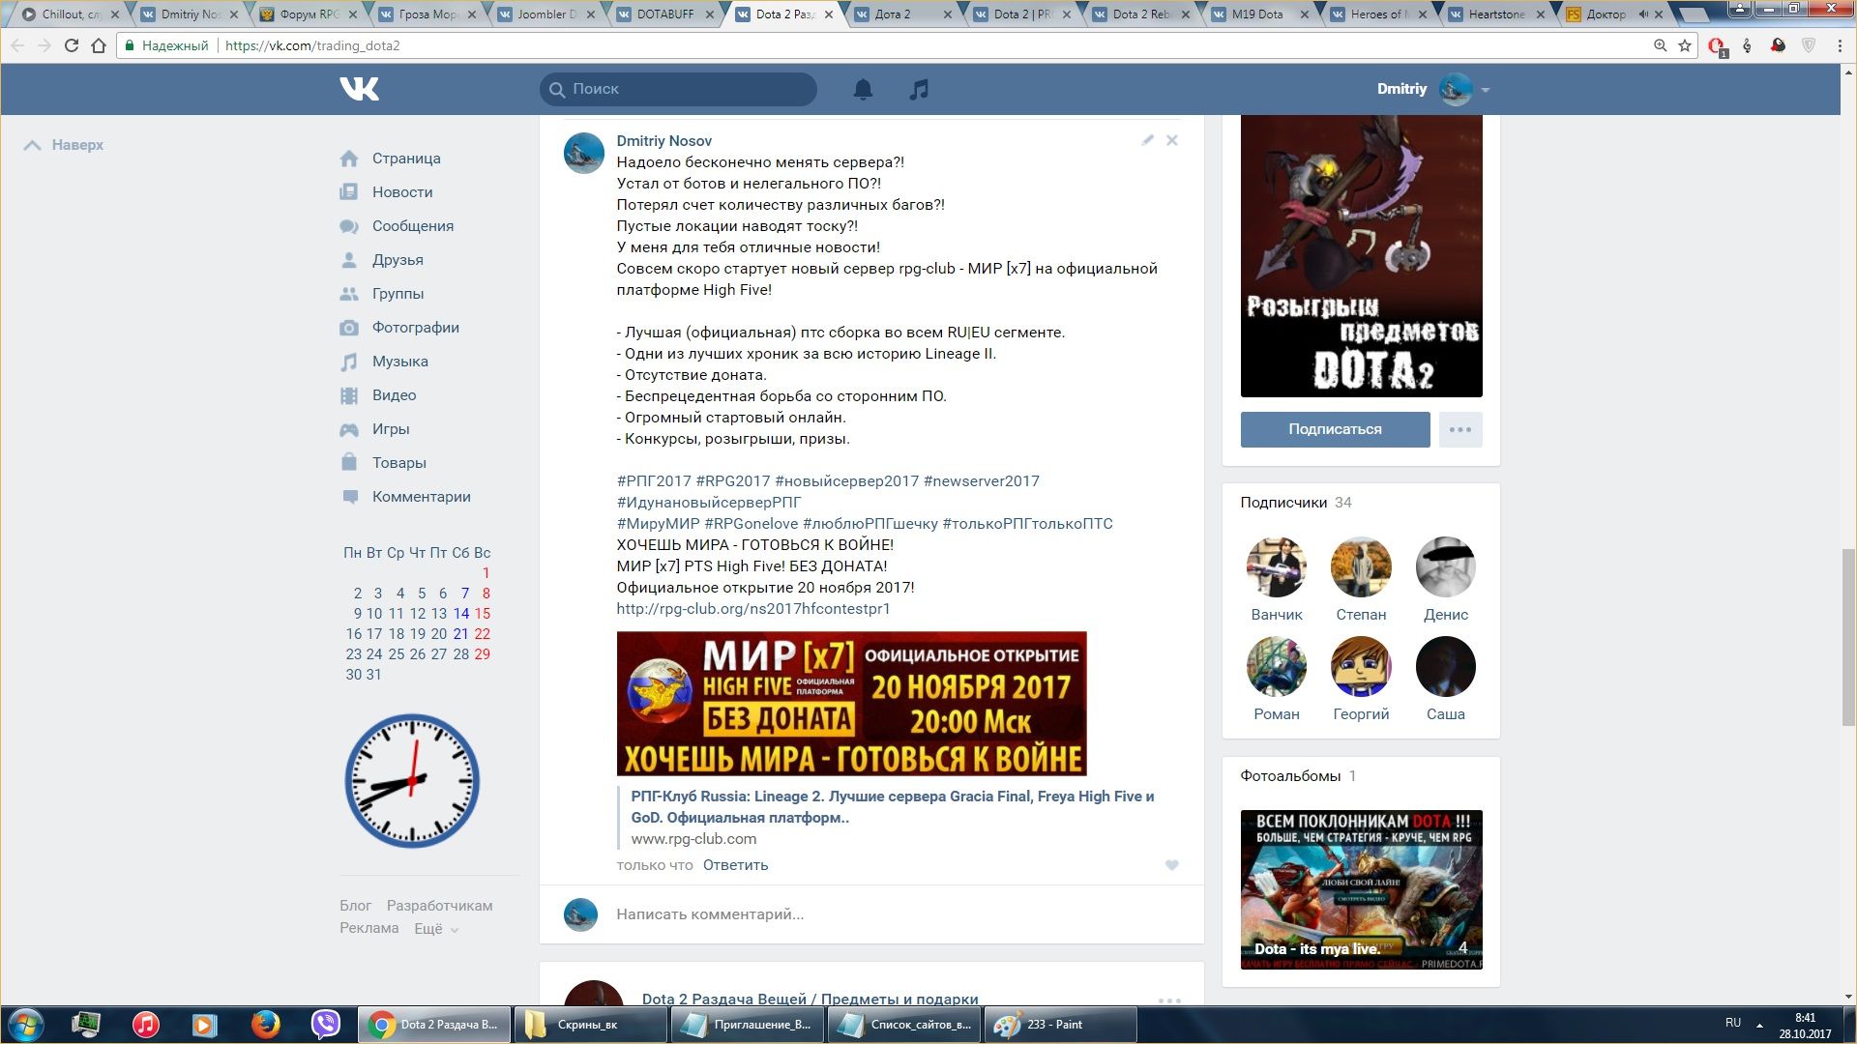Open Viber from Windows taskbar
1857x1044 pixels.
coord(325,1024)
